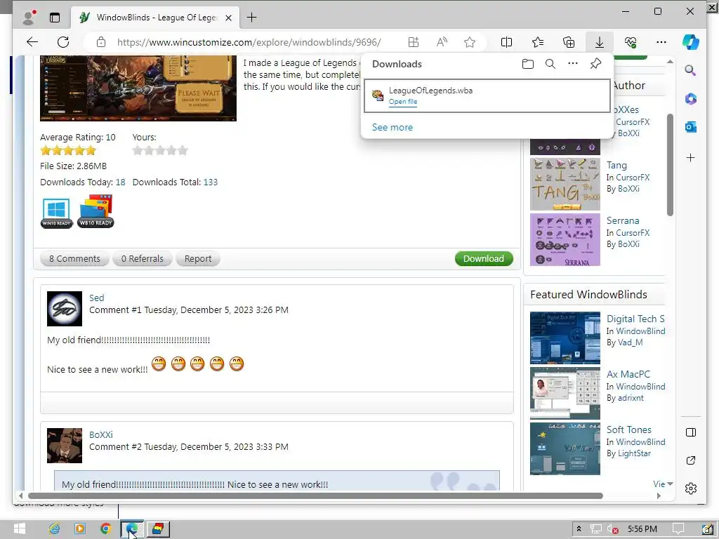Open the Ax MacPC featured link
Screen dimensions: 719x539
pos(628,375)
